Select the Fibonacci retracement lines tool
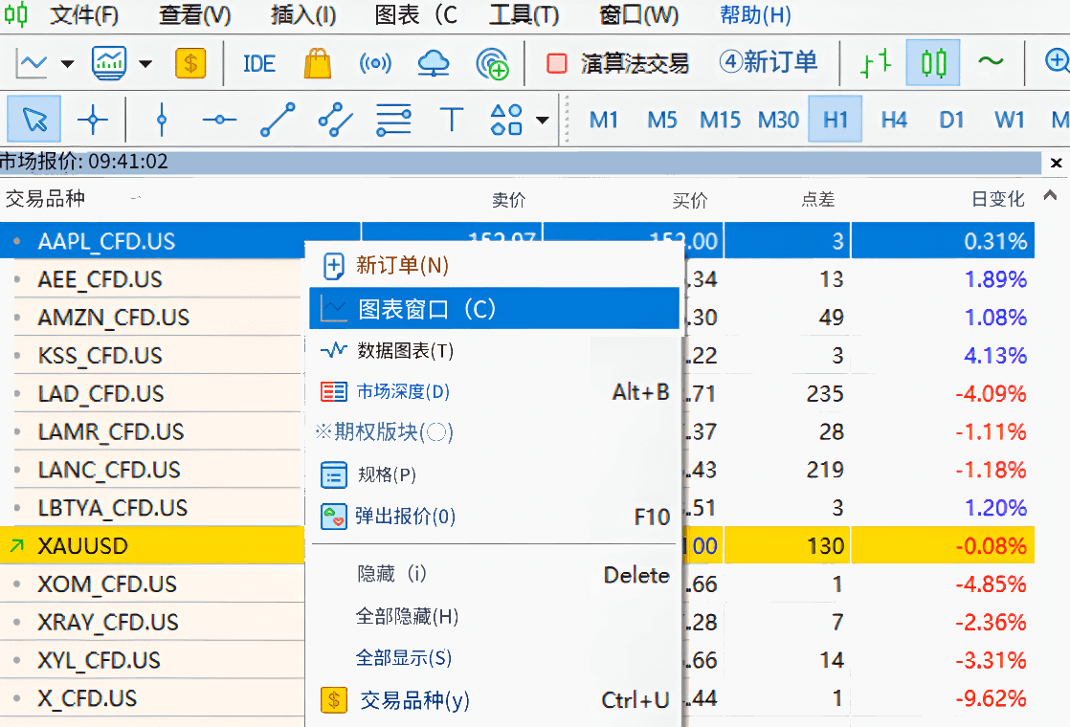 (x=393, y=120)
